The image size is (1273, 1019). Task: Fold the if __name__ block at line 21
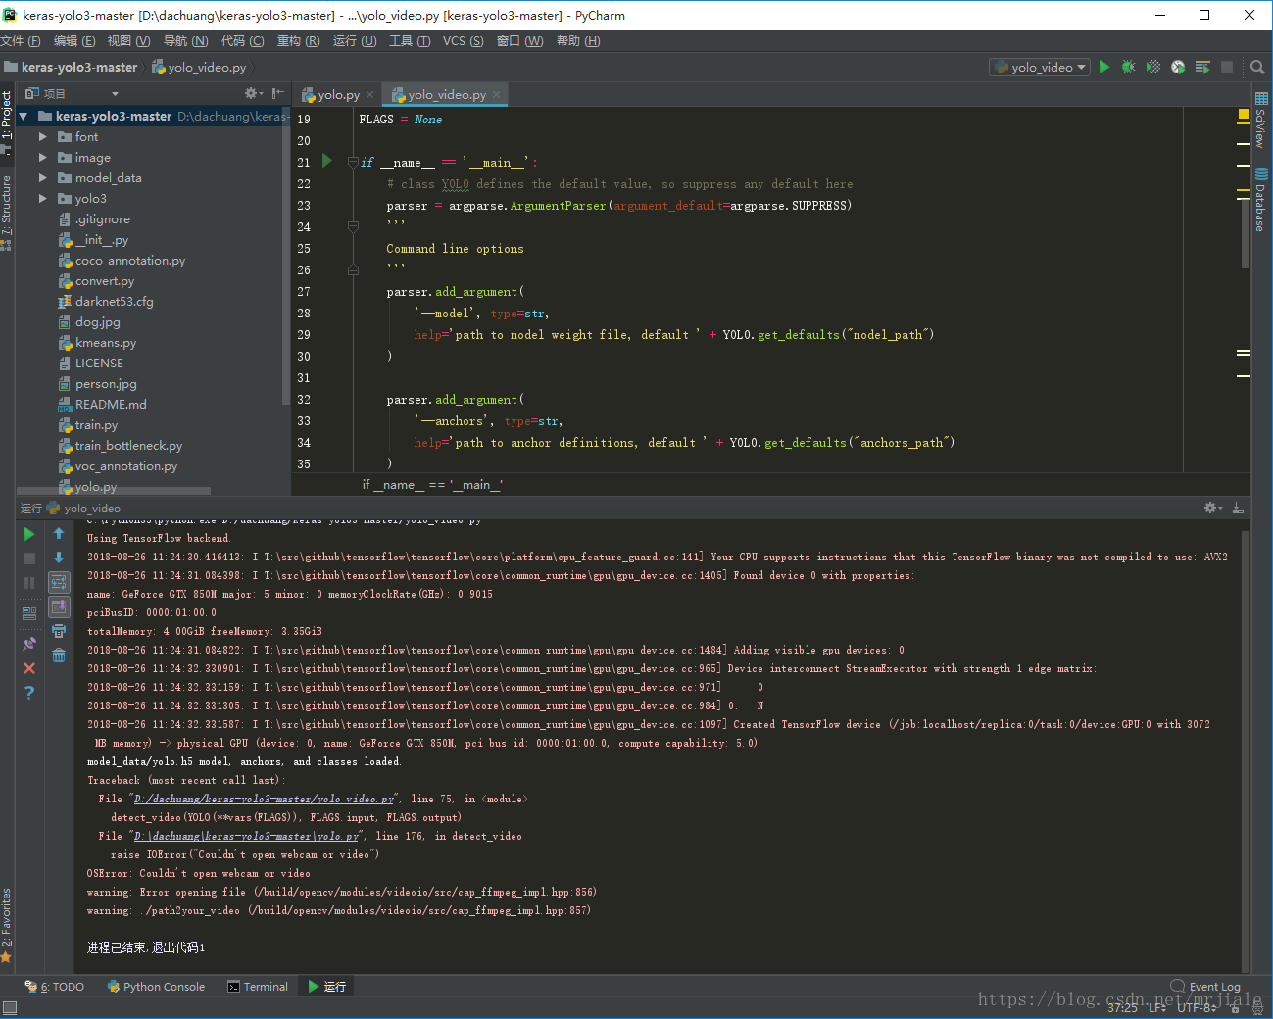[353, 163]
